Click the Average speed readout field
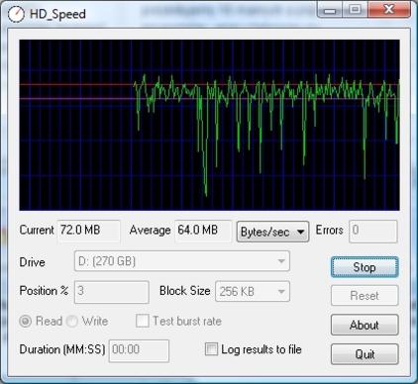 203,231
